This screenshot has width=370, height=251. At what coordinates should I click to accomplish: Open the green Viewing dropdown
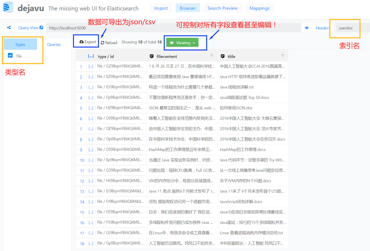[182, 43]
